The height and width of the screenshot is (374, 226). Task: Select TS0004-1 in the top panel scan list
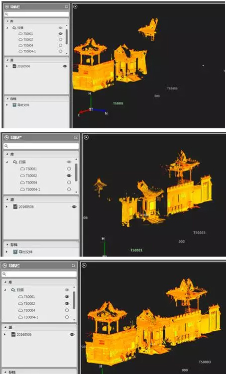(x=29, y=51)
